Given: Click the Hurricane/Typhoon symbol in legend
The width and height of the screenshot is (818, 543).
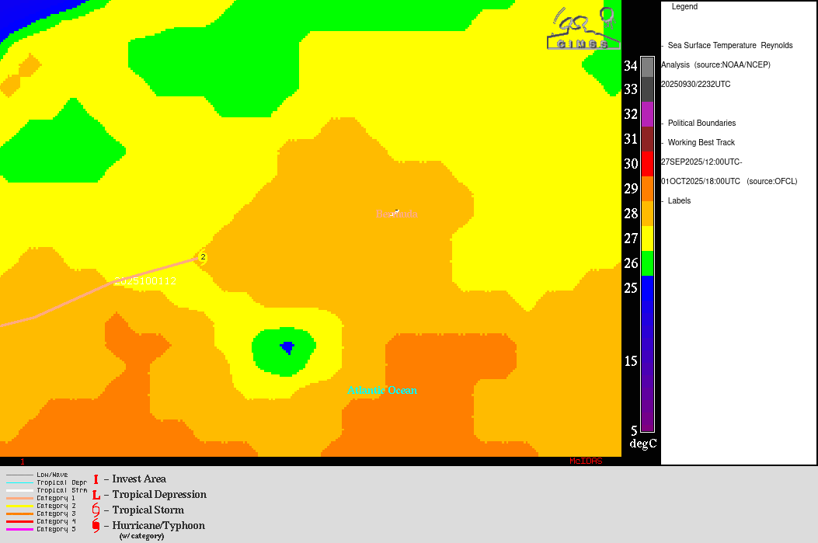Looking at the screenshot, I should (96, 526).
